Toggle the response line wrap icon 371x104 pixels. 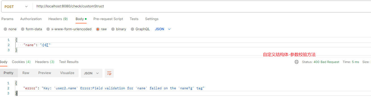(x=109, y=73)
